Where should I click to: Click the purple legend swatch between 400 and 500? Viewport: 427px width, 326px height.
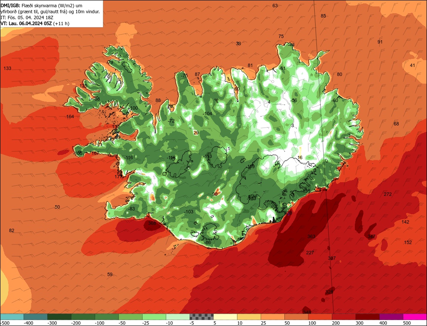391,317
